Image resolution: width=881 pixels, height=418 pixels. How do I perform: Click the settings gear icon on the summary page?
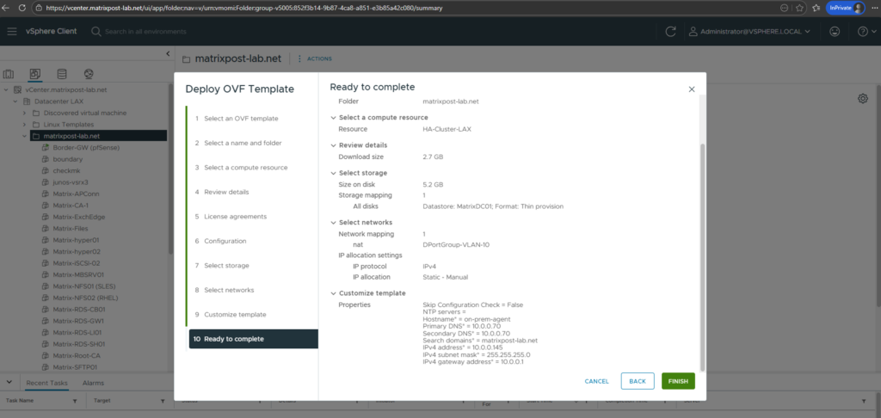(x=862, y=99)
